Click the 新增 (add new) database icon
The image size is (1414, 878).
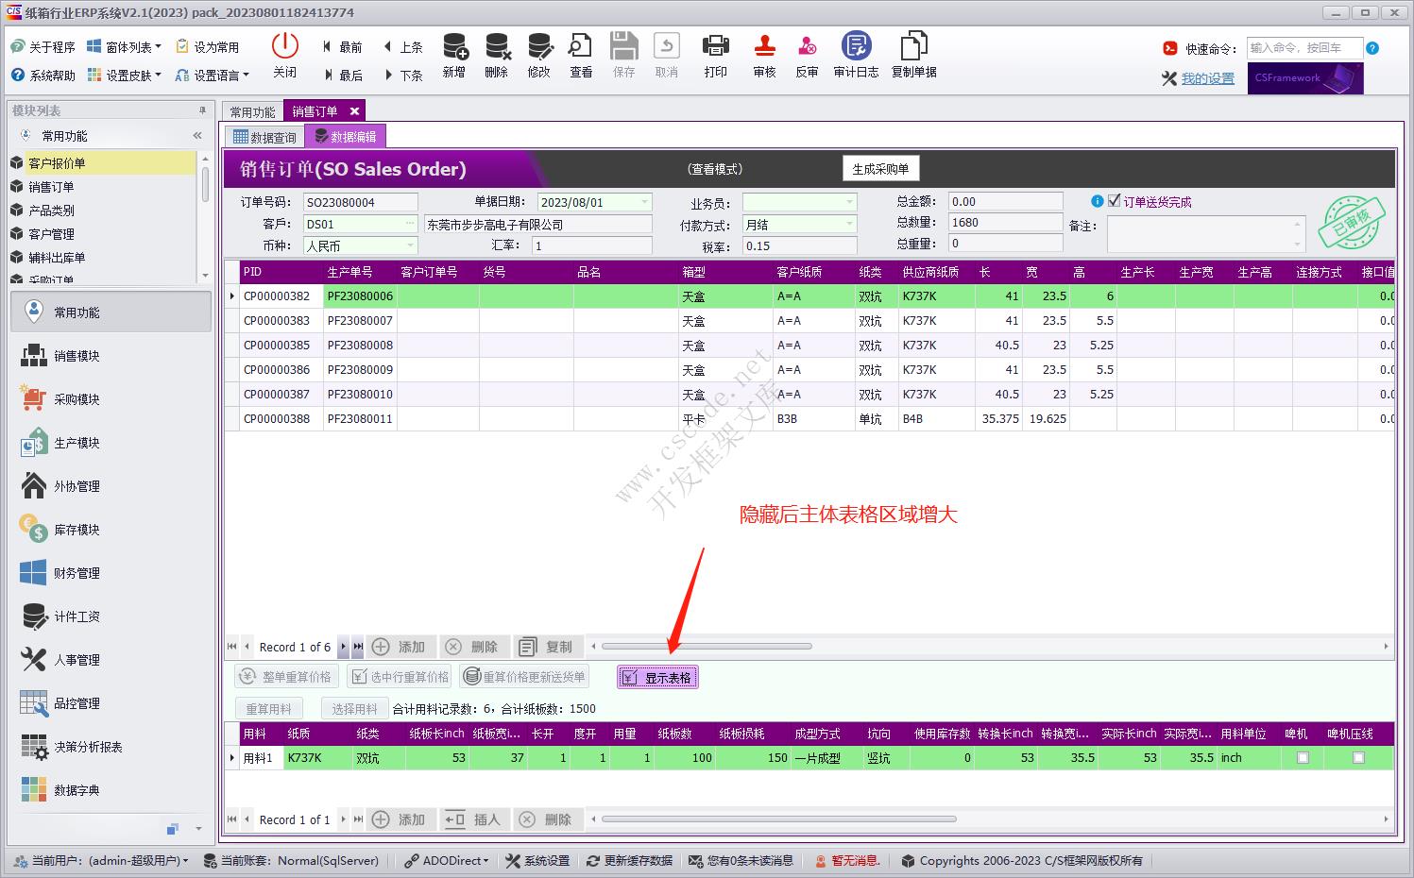[454, 47]
